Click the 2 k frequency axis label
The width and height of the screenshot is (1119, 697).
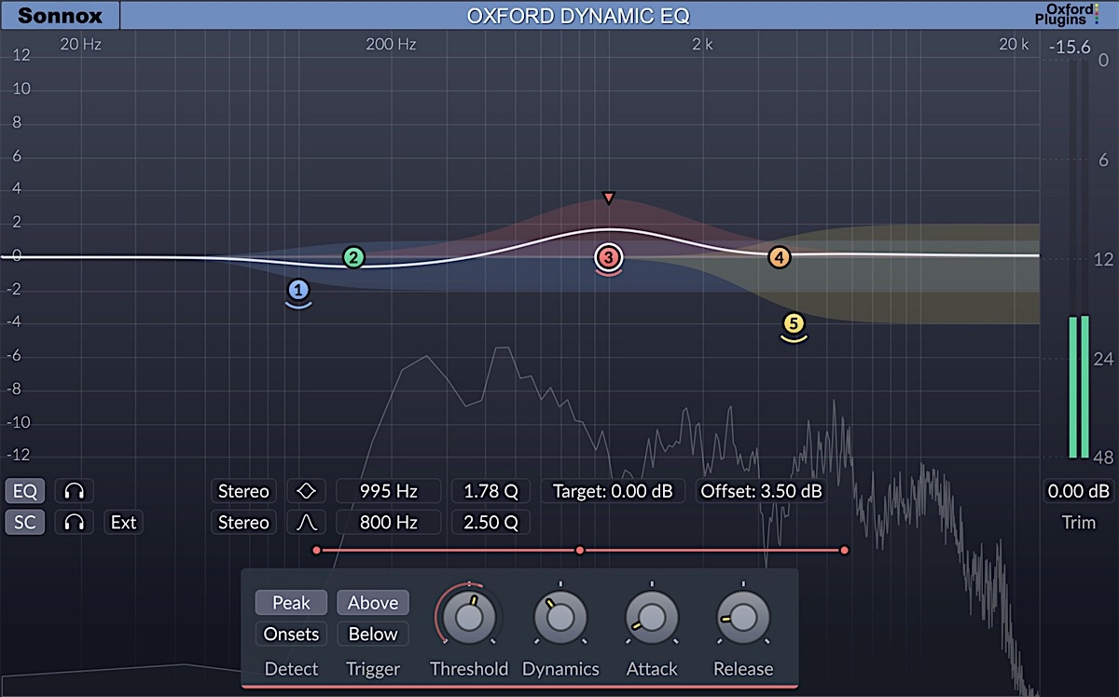tap(702, 44)
